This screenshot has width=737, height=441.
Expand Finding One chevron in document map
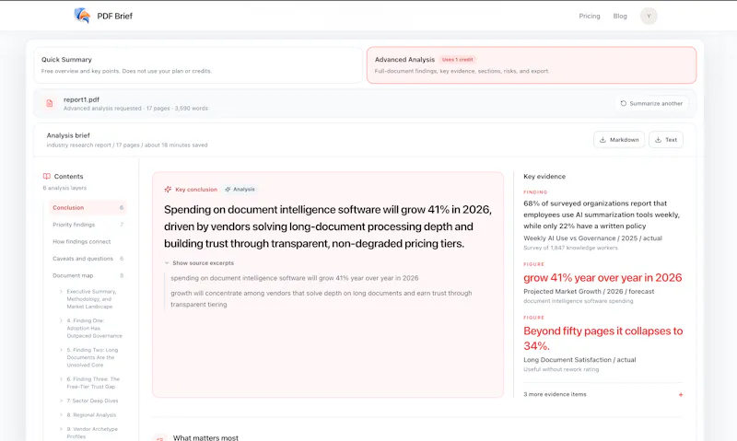(x=61, y=320)
